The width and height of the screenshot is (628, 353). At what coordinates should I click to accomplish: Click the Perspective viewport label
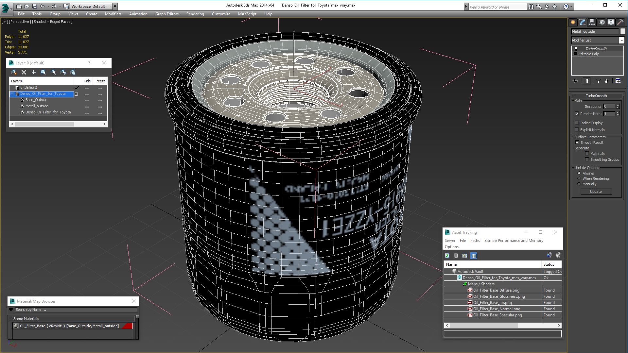coord(20,22)
